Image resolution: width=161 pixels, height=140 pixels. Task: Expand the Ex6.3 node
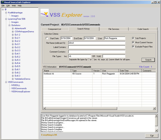[13, 76]
